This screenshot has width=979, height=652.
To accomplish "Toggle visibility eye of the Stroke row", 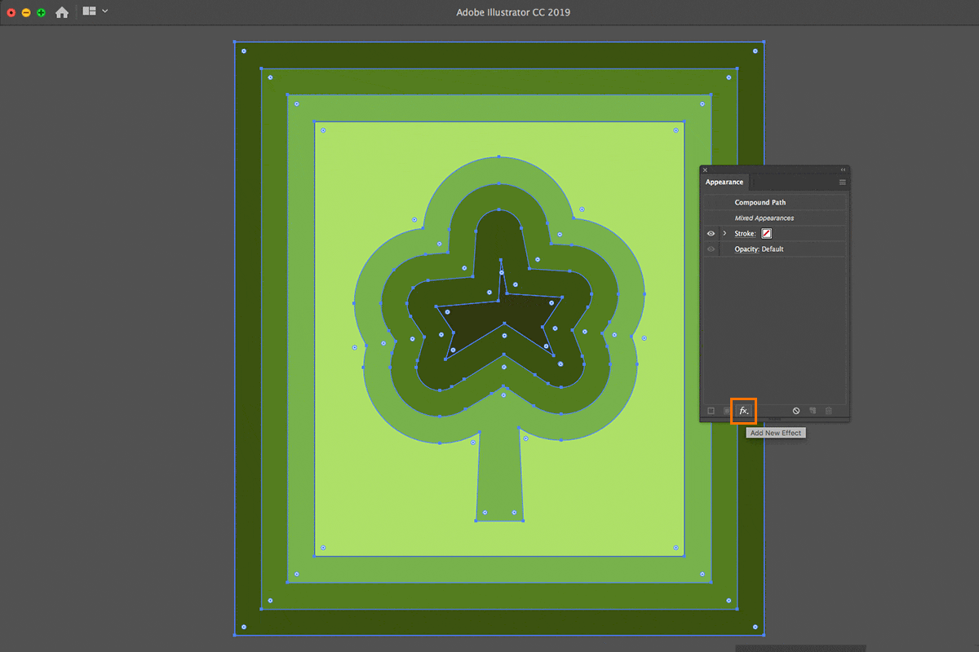I will [711, 234].
